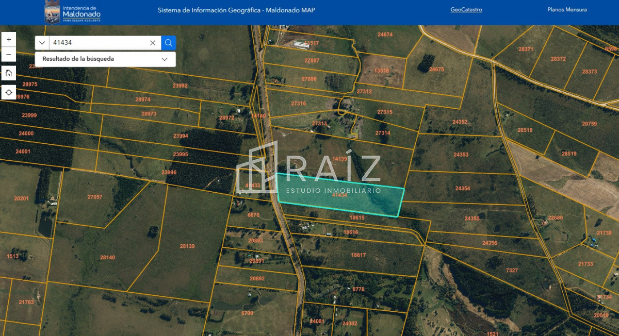Screen dimensions: 619x336
Task: Click the Sistema de Información Geográfica title
Action: pos(236,10)
